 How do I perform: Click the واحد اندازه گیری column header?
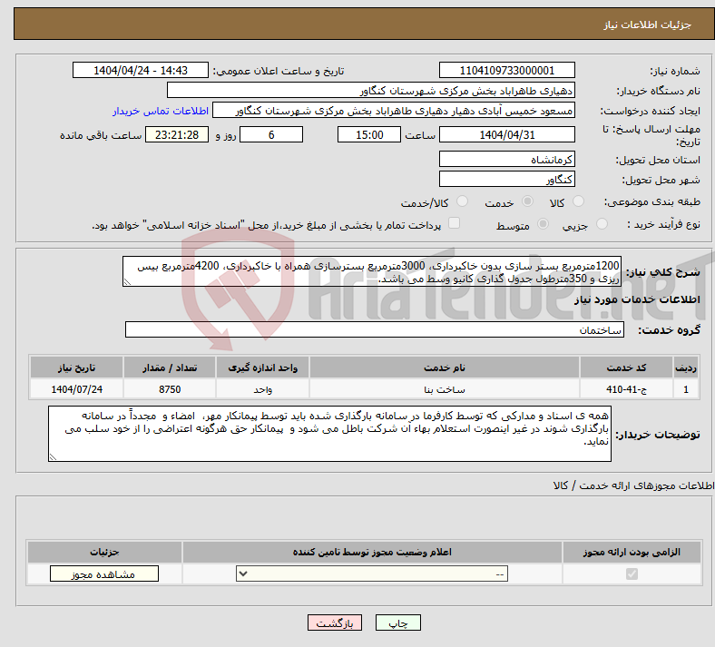pyautogui.click(x=262, y=368)
